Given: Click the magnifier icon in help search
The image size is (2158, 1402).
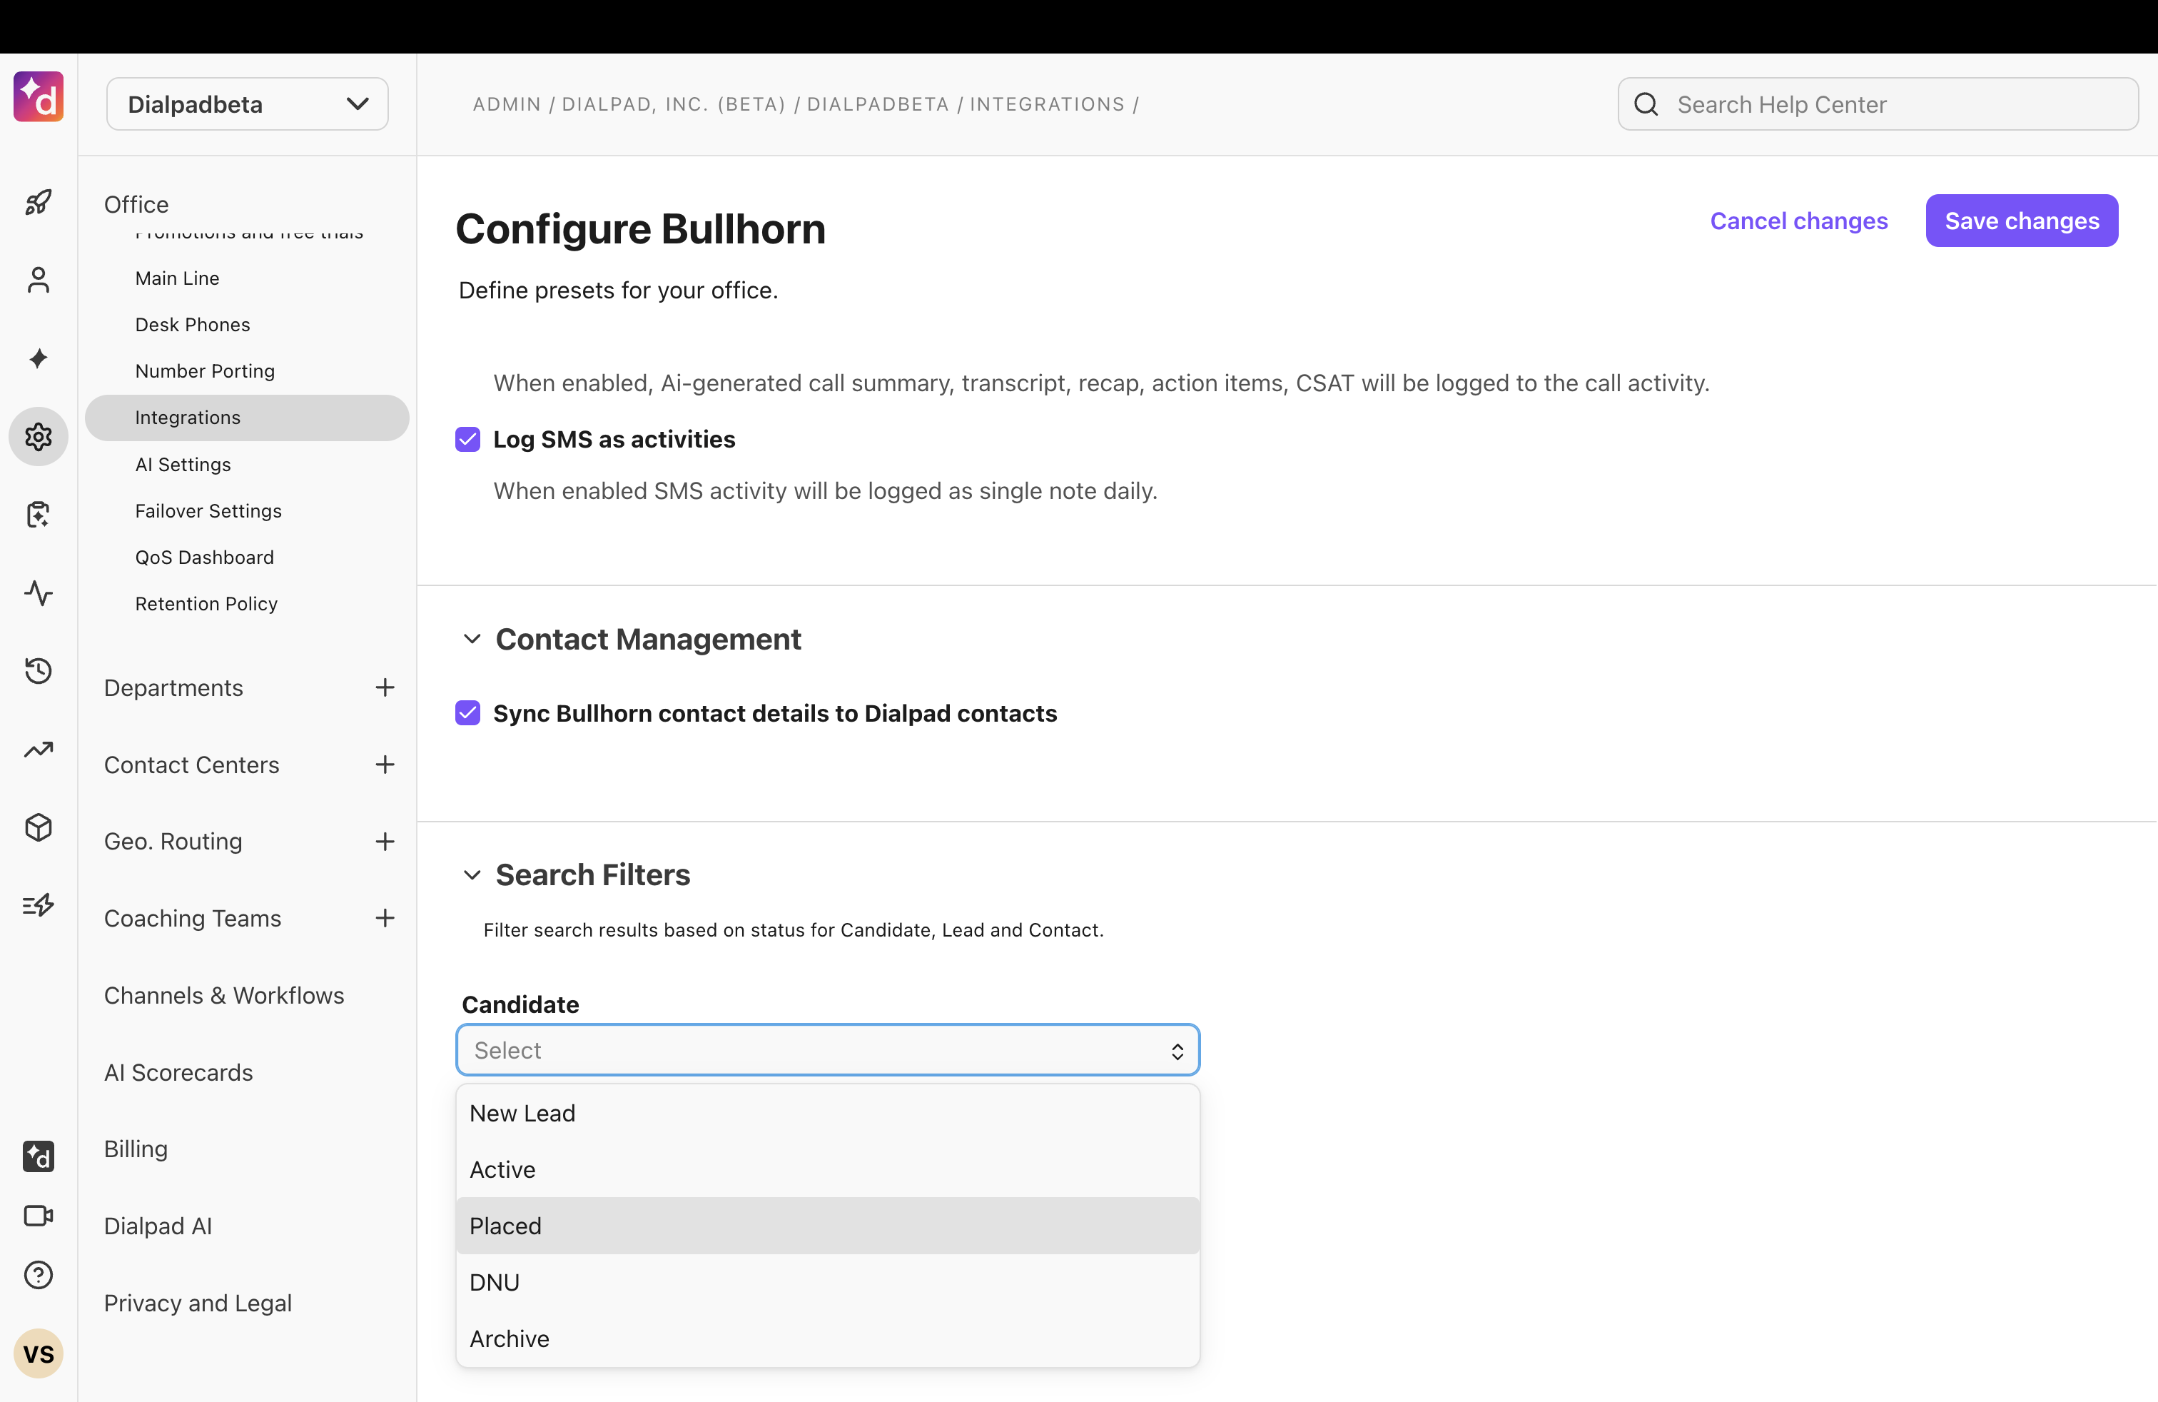Looking at the screenshot, I should (1646, 104).
